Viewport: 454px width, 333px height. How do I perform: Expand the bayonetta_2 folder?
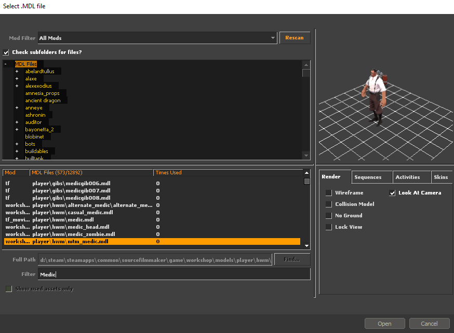[17, 130]
